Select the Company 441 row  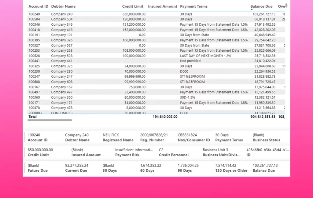(x=62, y=61)
